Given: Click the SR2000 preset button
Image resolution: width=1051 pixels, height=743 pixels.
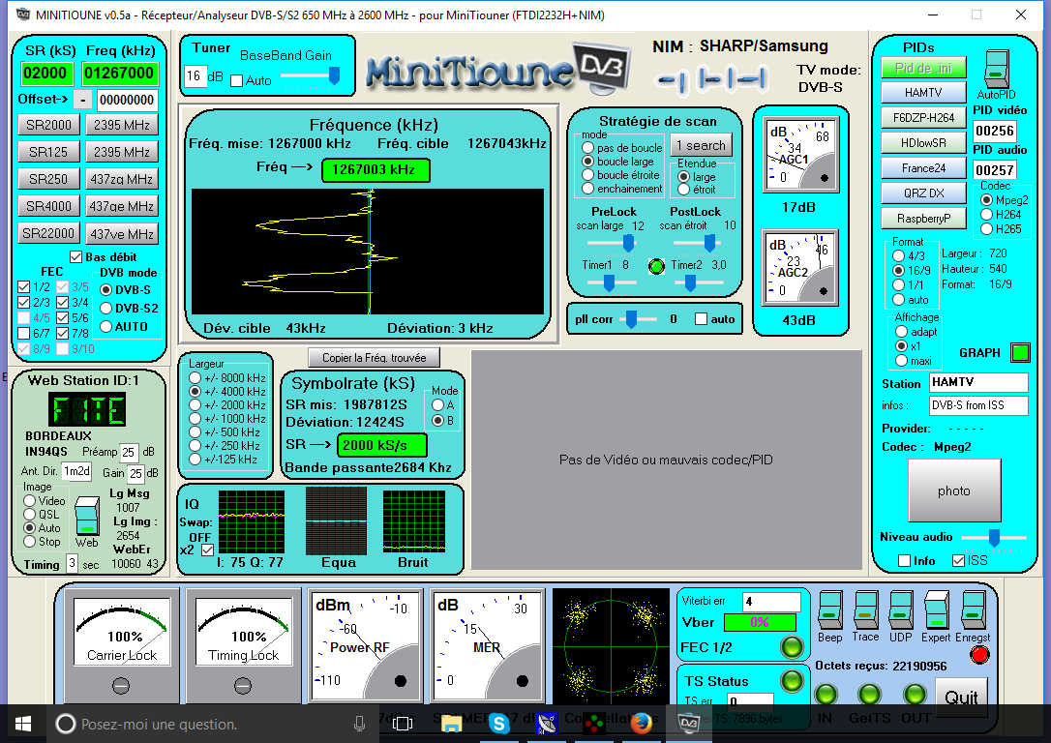Looking at the screenshot, I should pyautogui.click(x=49, y=125).
